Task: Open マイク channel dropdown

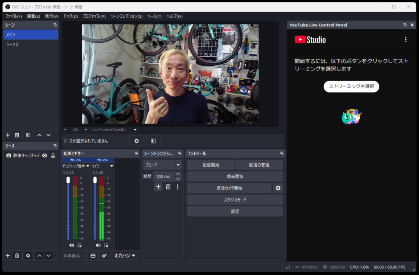Action: point(112,166)
